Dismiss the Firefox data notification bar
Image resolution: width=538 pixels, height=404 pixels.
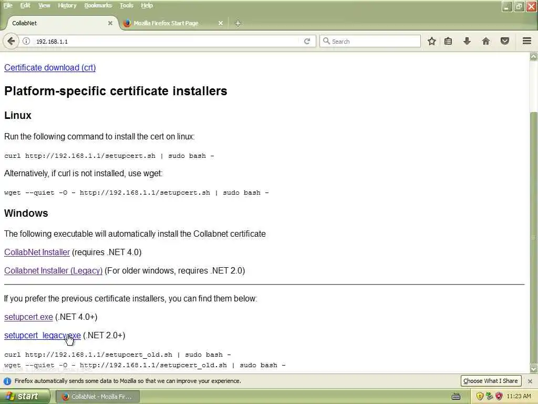[x=530, y=381]
